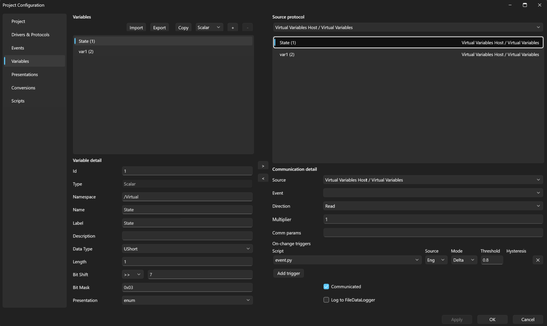Click the Description input field
This screenshot has height=326, width=547.
[187, 236]
